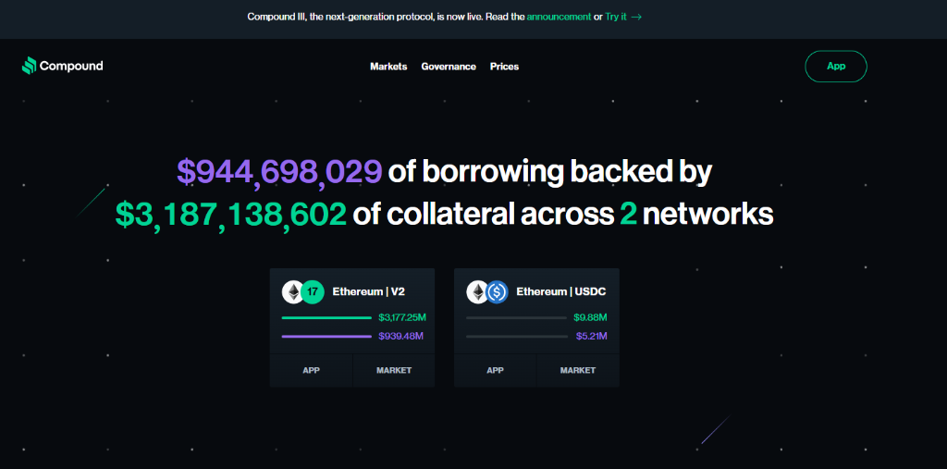
Task: Click the Ethereum icon in V2 card
Action: click(x=293, y=292)
